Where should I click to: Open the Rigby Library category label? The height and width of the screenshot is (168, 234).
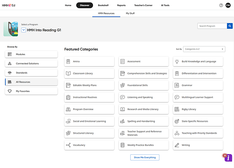click(189, 109)
